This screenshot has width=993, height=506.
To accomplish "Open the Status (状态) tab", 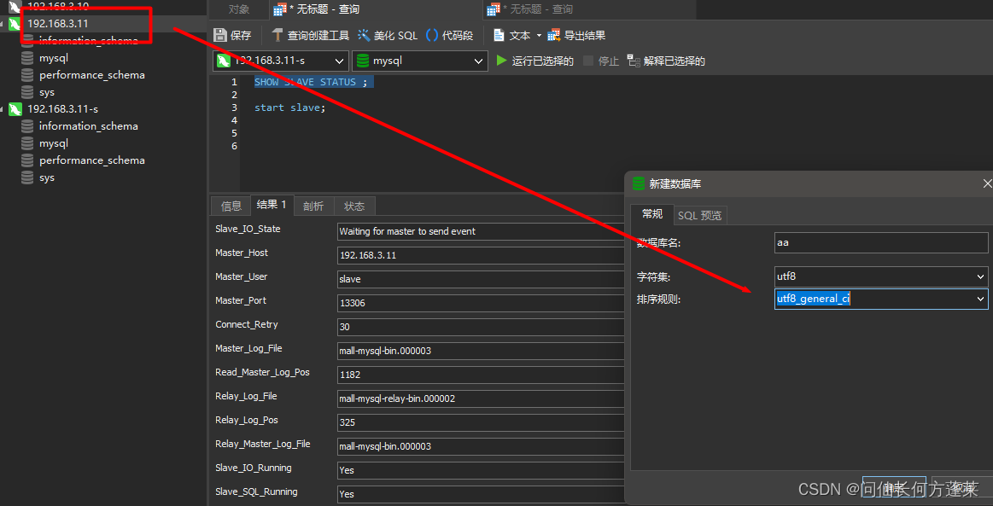I will pyautogui.click(x=354, y=206).
